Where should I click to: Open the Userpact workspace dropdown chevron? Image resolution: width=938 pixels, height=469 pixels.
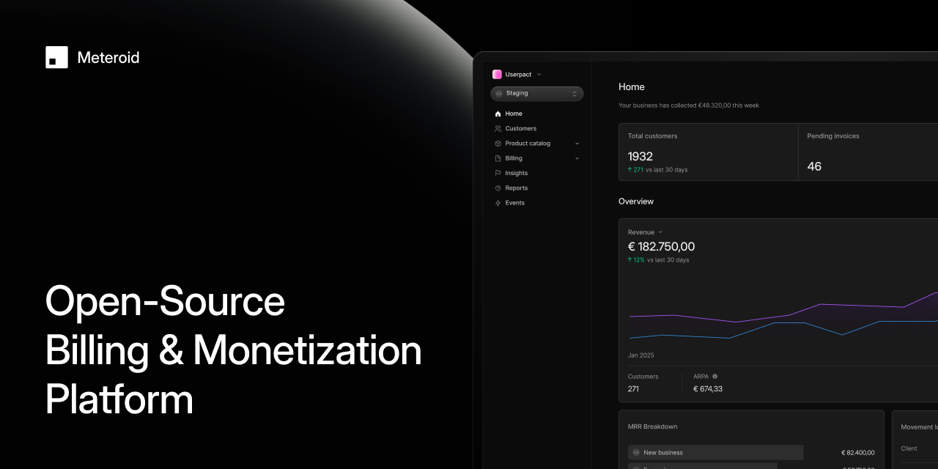point(539,75)
